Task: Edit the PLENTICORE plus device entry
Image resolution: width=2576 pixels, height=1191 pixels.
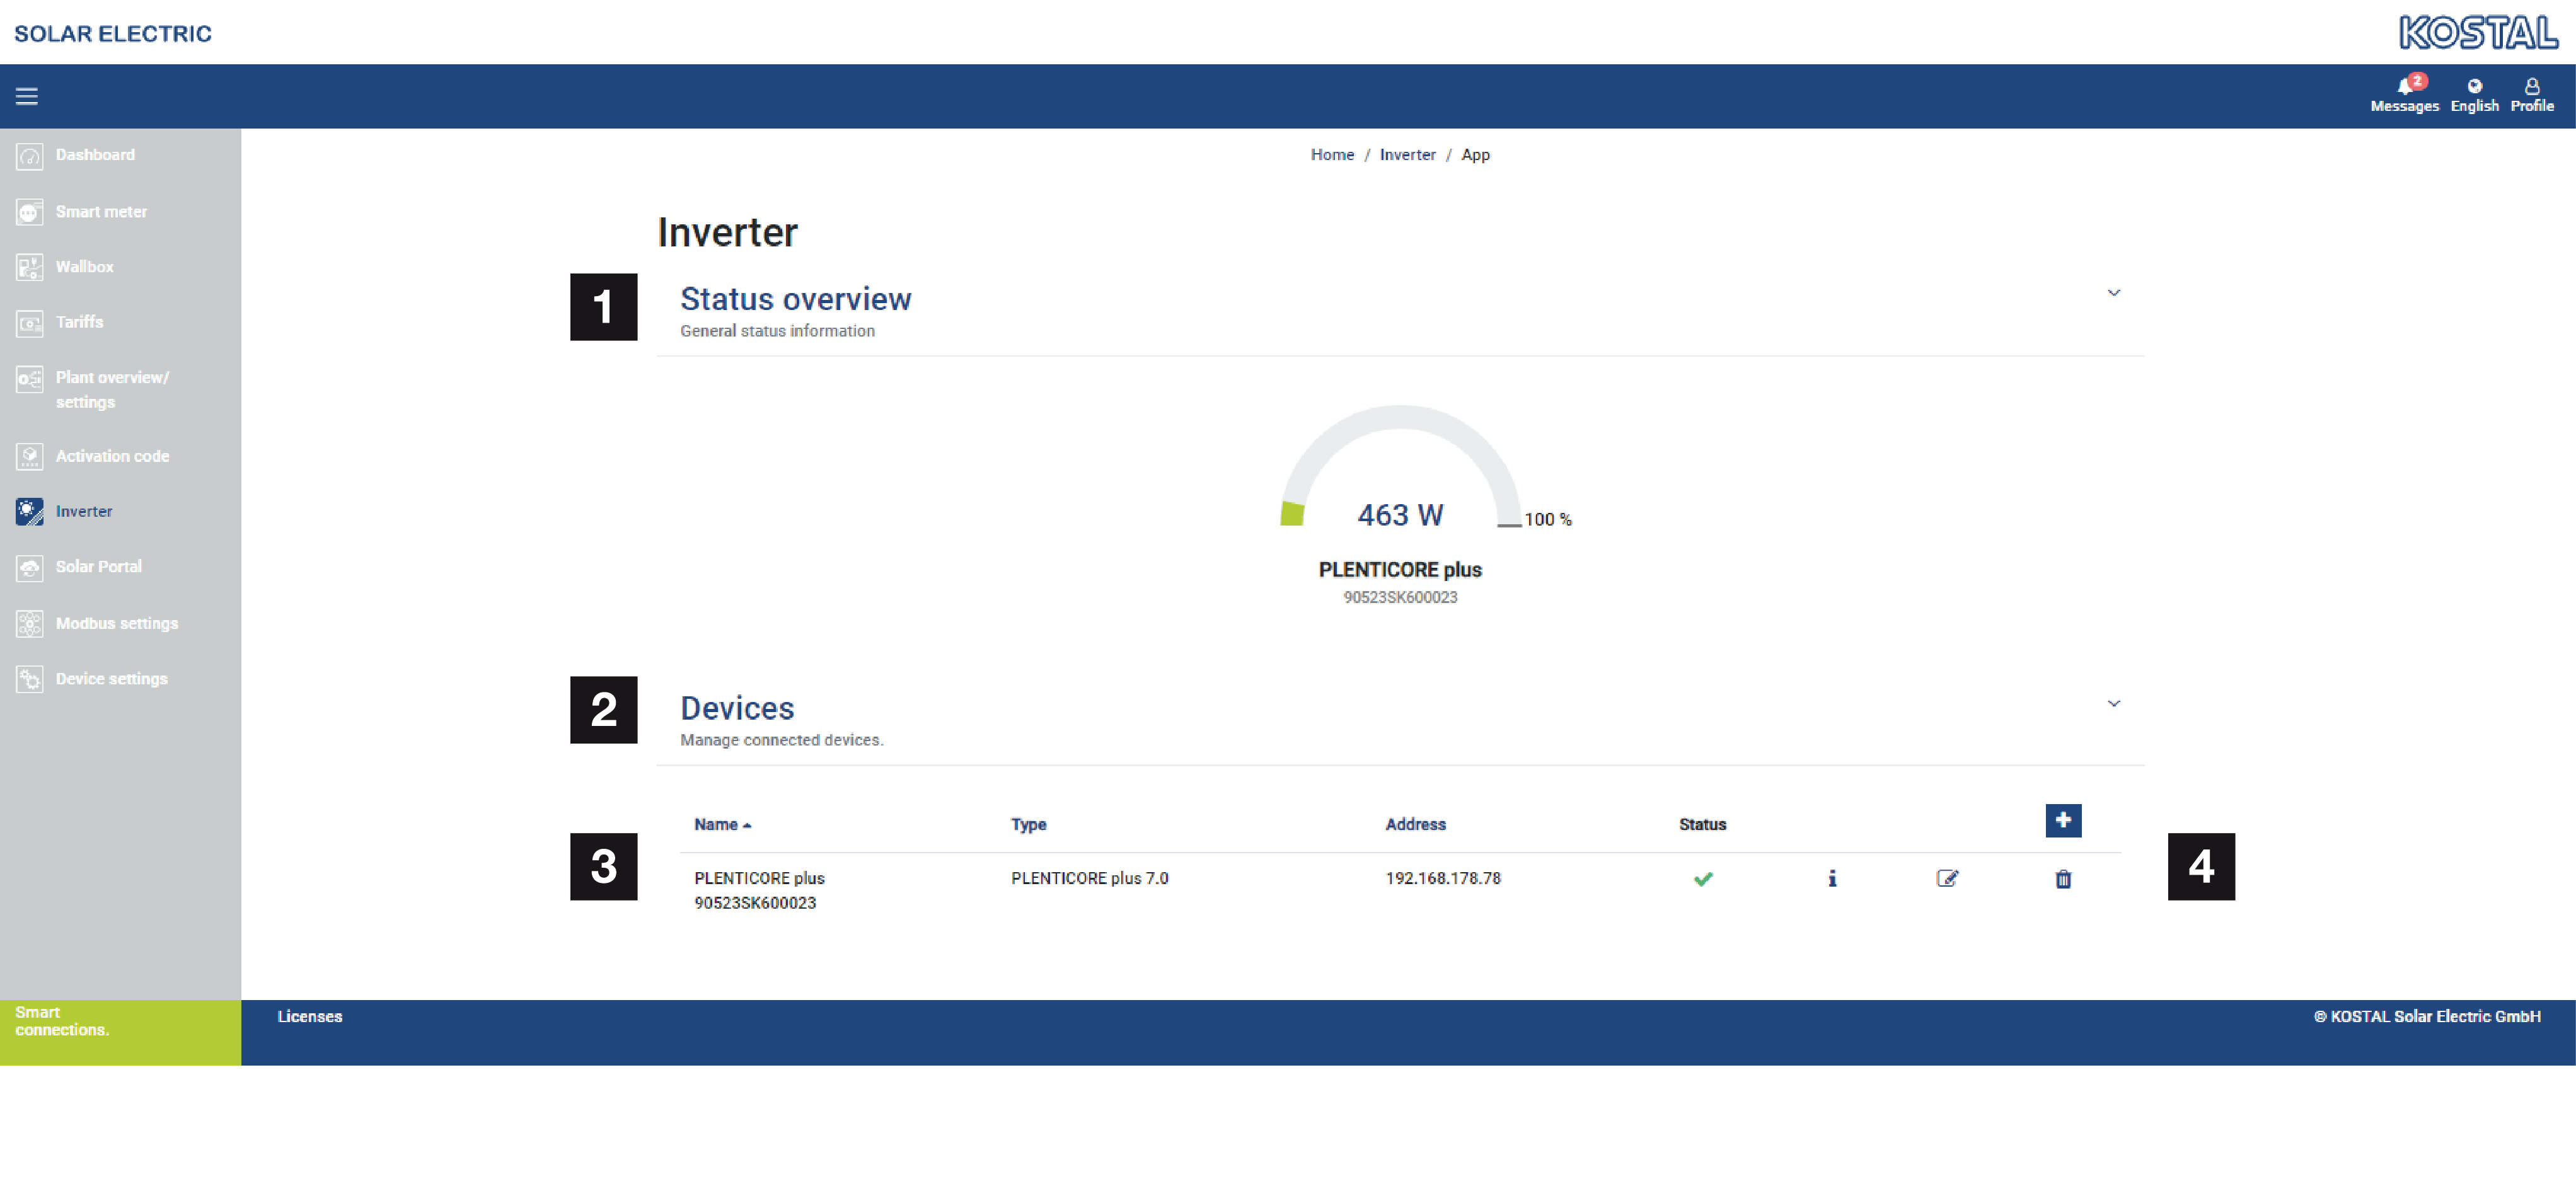Action: (1947, 878)
